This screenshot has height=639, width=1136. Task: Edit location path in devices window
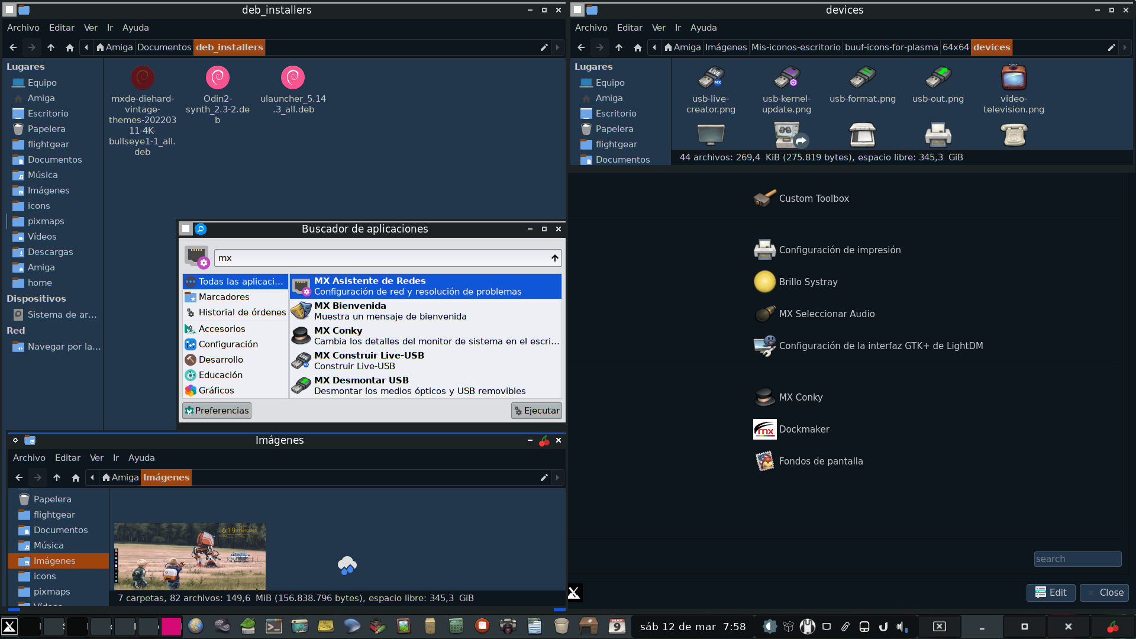[1111, 47]
